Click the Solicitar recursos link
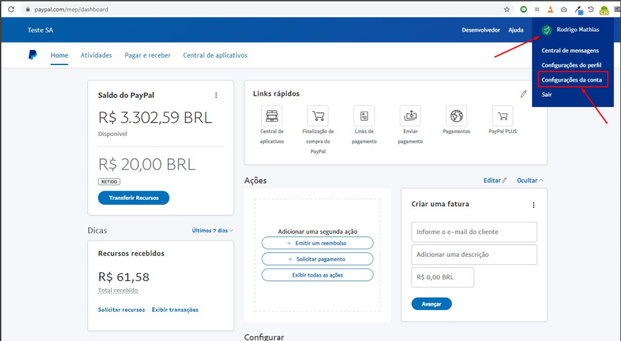This screenshot has width=621, height=341. click(121, 309)
